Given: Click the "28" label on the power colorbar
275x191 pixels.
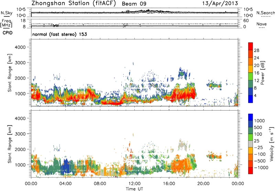Looking at the screenshot, I should pos(256,50).
